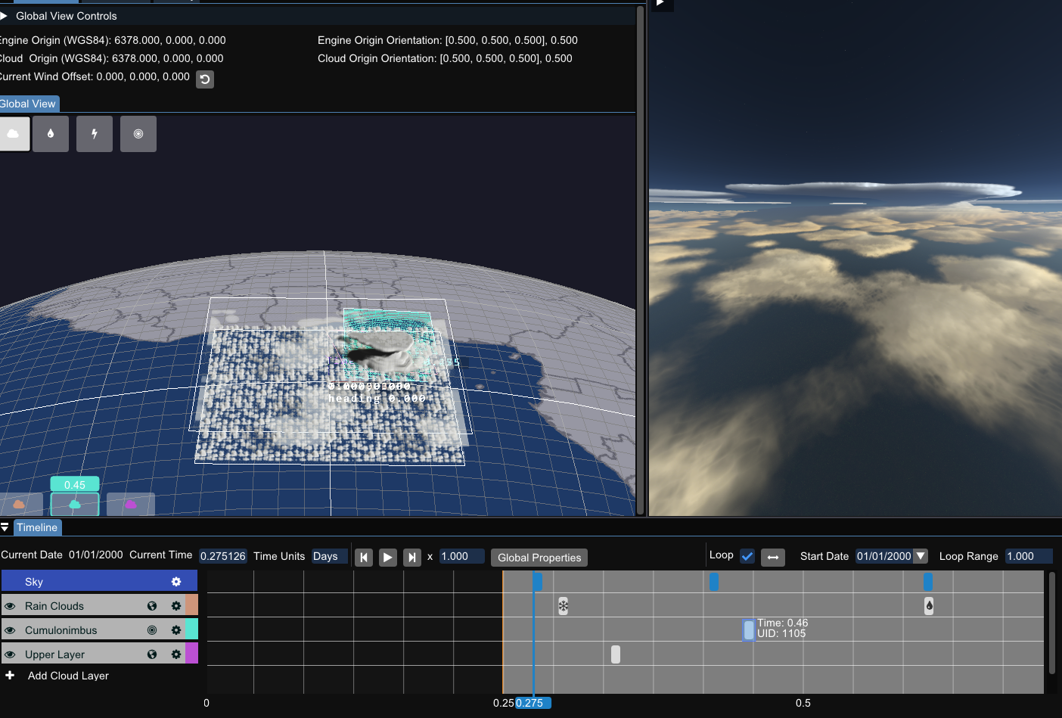
Task: Select the precipitation droplet view icon
Action: pyautogui.click(x=51, y=134)
